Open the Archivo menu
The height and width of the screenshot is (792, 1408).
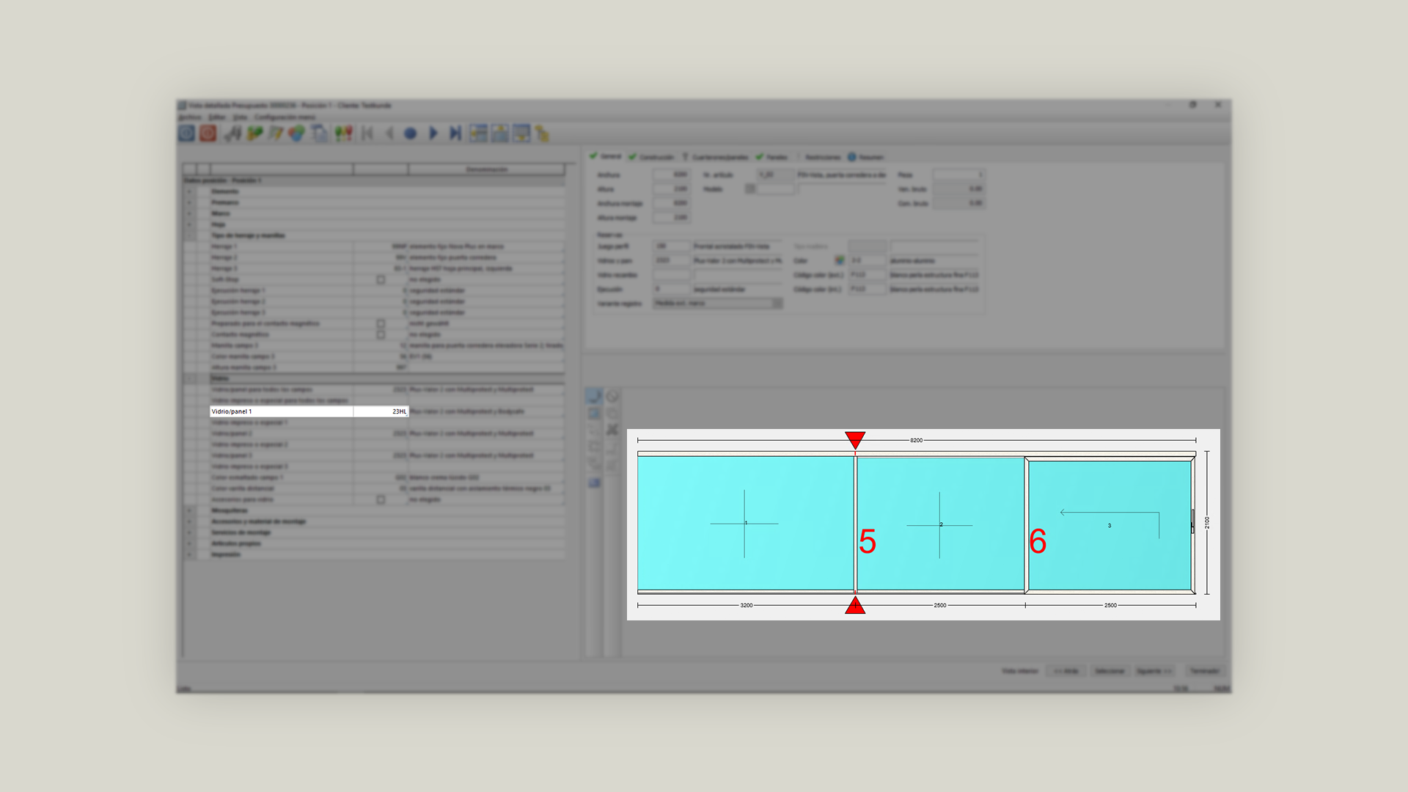coord(190,117)
